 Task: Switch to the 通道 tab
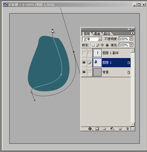click(x=97, y=34)
